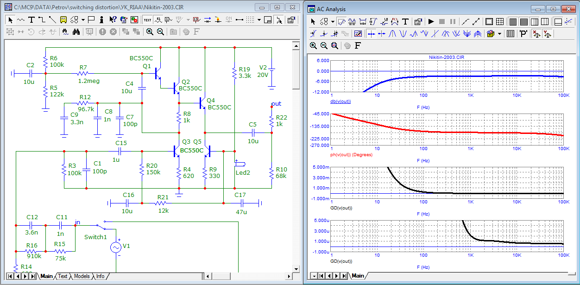Zoom out in the AC Analysis window

[x=324, y=45]
